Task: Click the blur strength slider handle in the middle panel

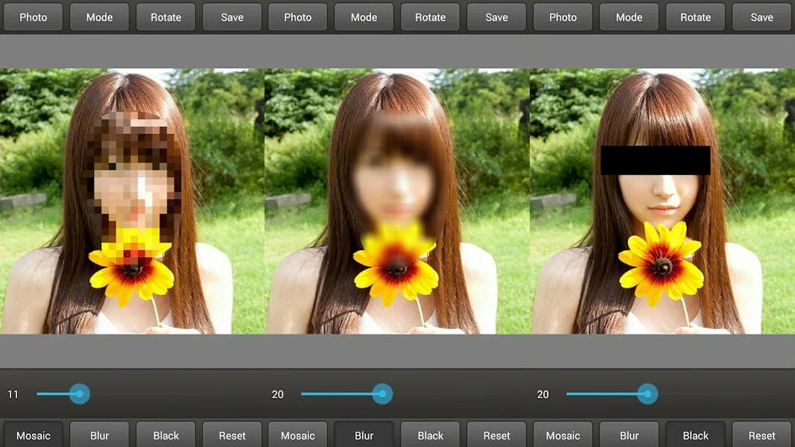Action: pos(382,394)
